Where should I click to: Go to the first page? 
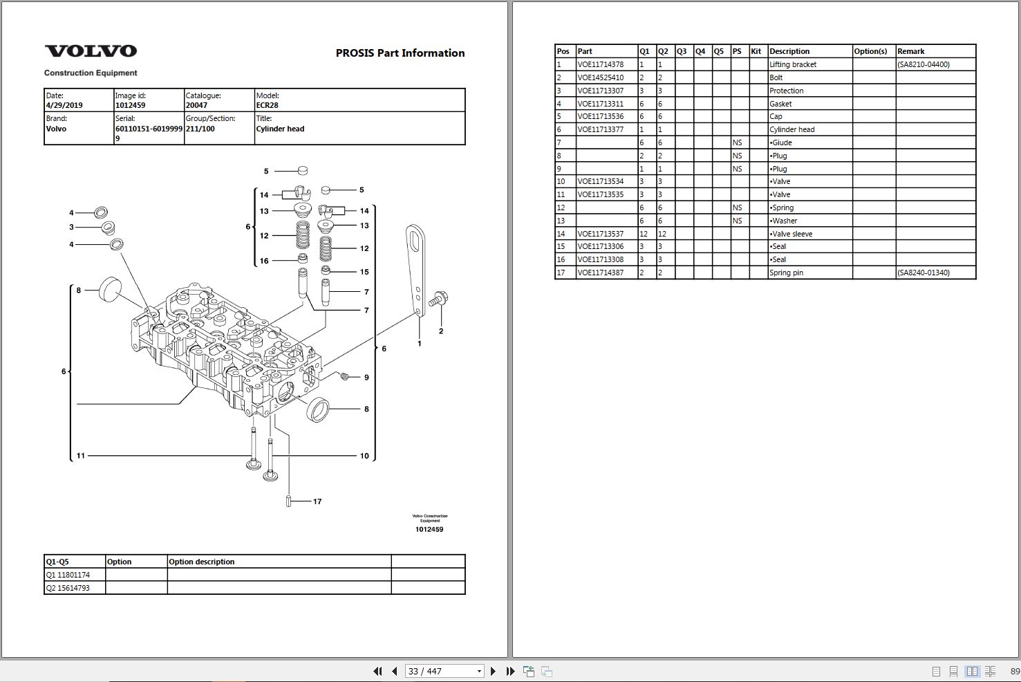click(377, 671)
